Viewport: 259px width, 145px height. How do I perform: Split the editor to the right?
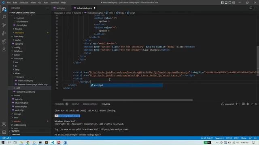pos(251,8)
